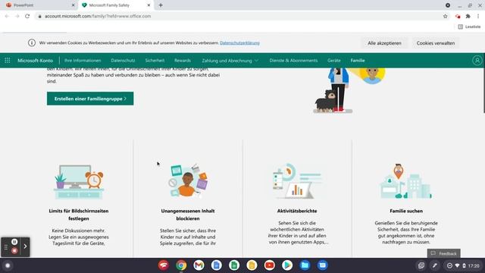Click heading Limits für Bildschirmzeiten festlegen
485x273 pixels.
point(79,215)
